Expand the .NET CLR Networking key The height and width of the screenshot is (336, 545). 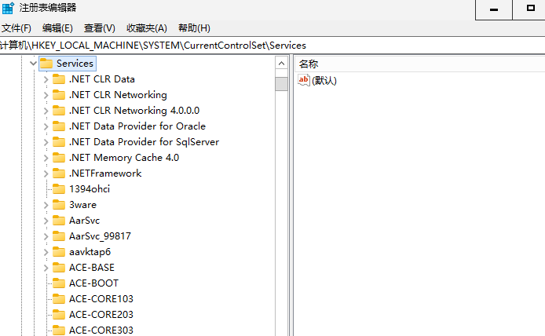46,95
